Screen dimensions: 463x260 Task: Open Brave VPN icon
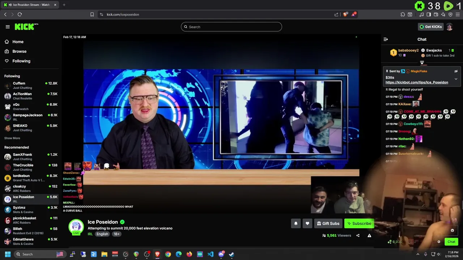point(450,14)
